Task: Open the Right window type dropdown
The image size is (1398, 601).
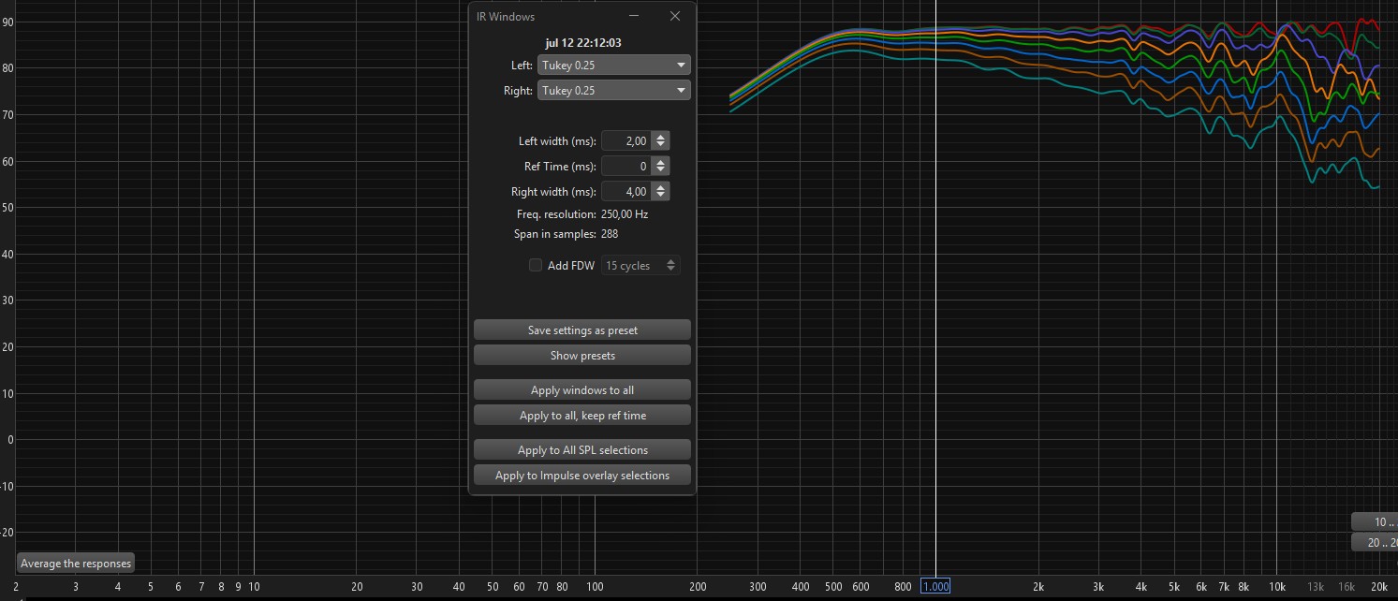Action: pyautogui.click(x=614, y=91)
